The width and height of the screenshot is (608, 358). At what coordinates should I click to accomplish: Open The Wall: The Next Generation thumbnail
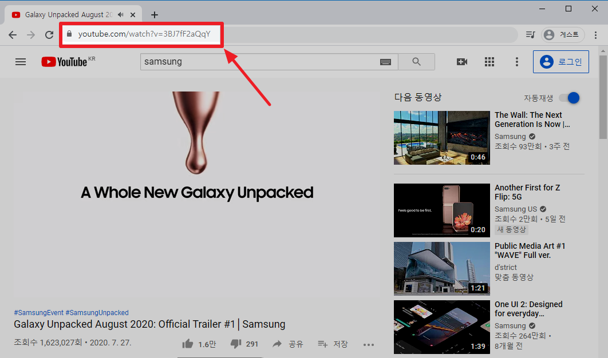point(441,138)
